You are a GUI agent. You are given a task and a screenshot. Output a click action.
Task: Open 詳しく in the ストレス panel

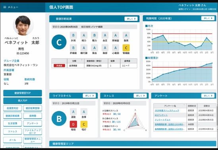click(x=140, y=95)
